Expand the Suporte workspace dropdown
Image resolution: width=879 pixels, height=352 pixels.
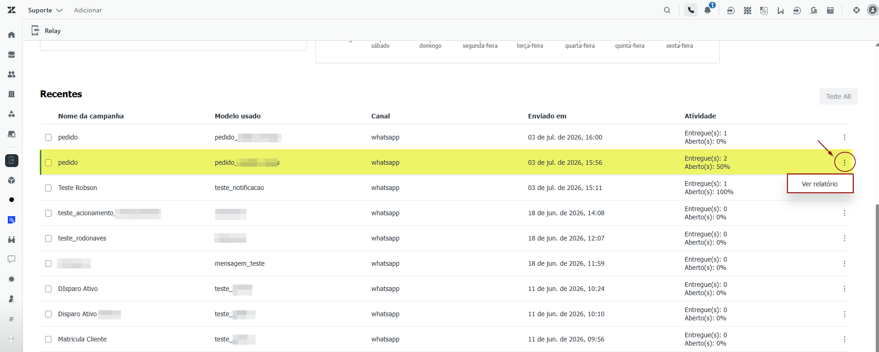pyautogui.click(x=45, y=10)
